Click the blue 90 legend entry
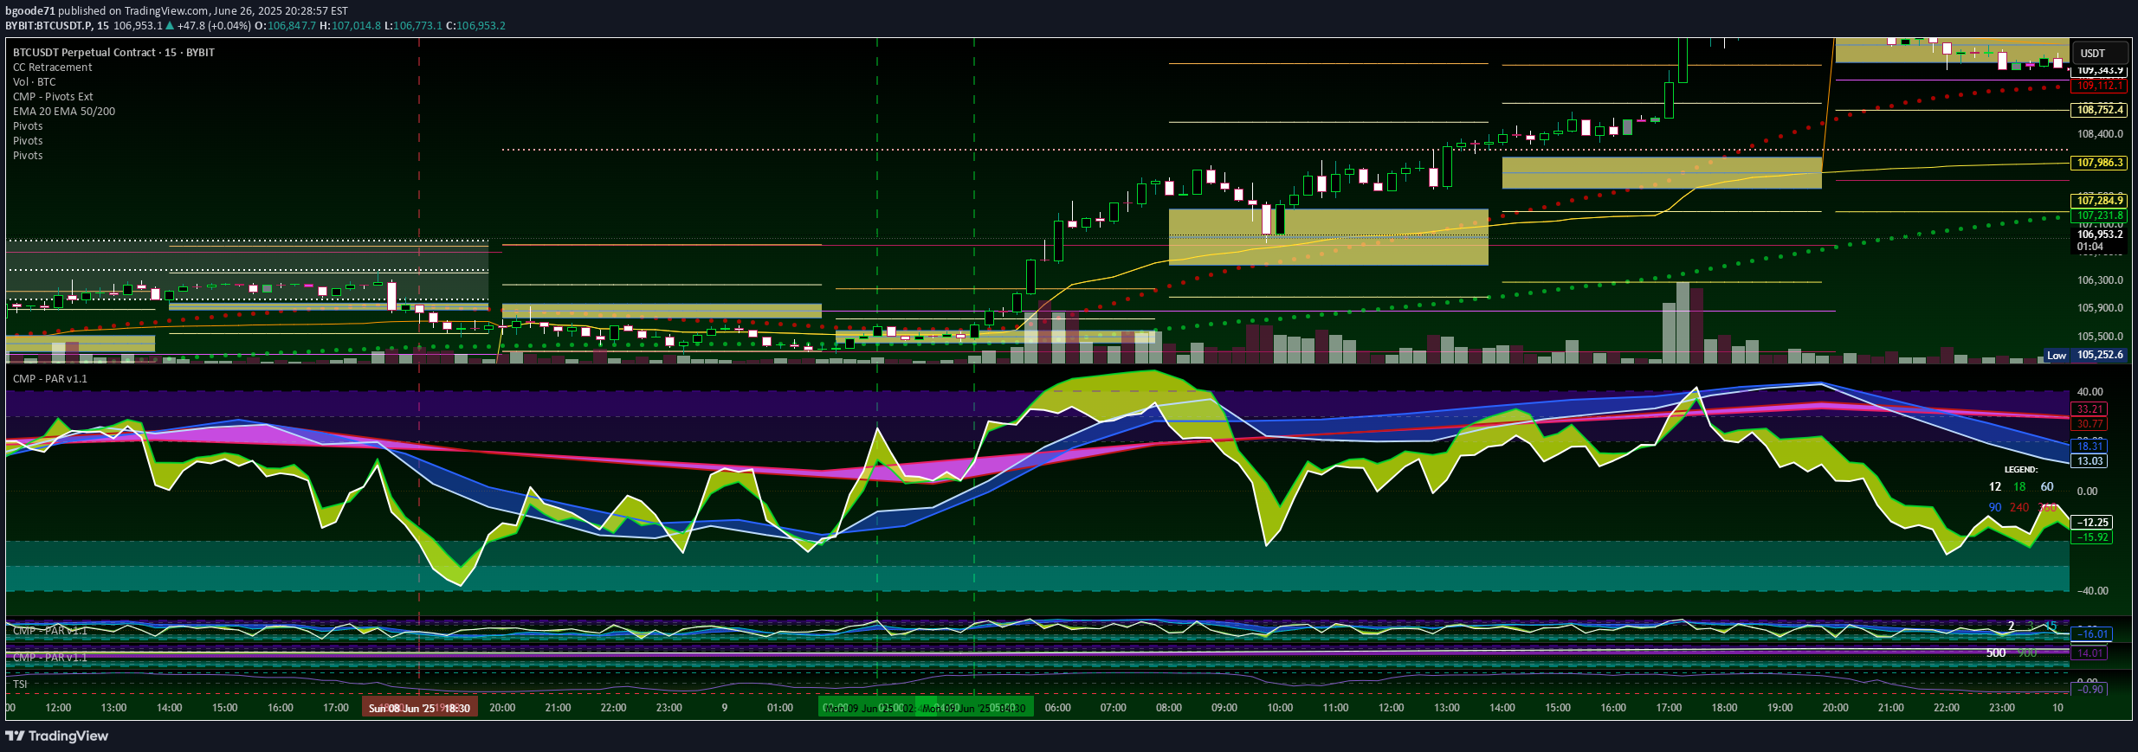Viewport: 2138px width, 752px height. coord(1995,508)
